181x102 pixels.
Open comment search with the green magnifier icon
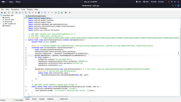tap(36, 13)
